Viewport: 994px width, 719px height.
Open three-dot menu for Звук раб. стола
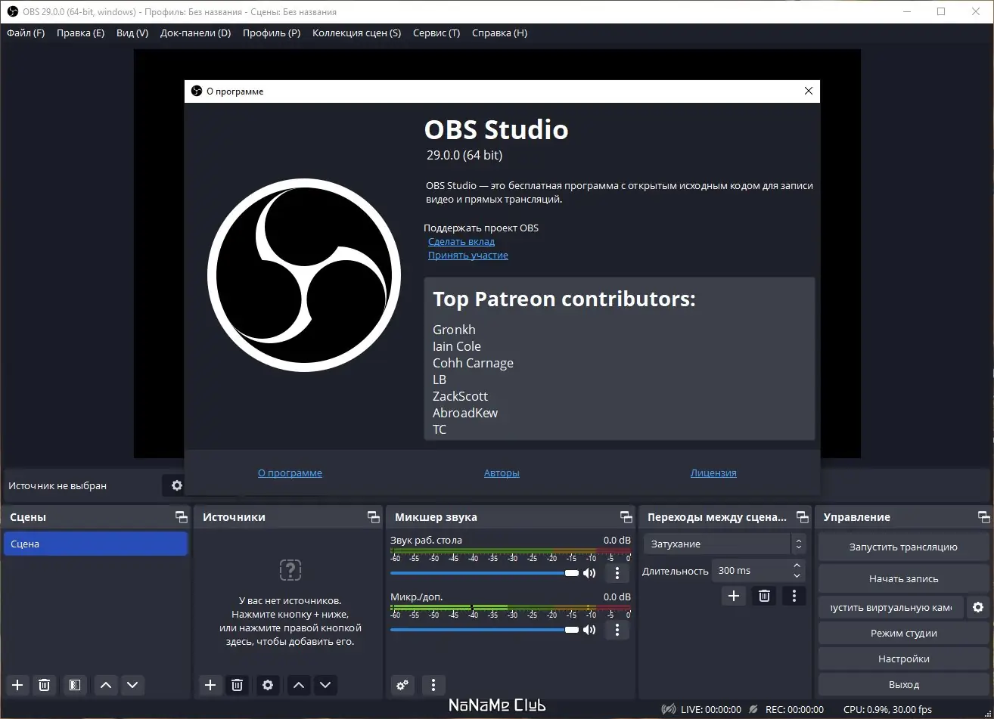[617, 573]
